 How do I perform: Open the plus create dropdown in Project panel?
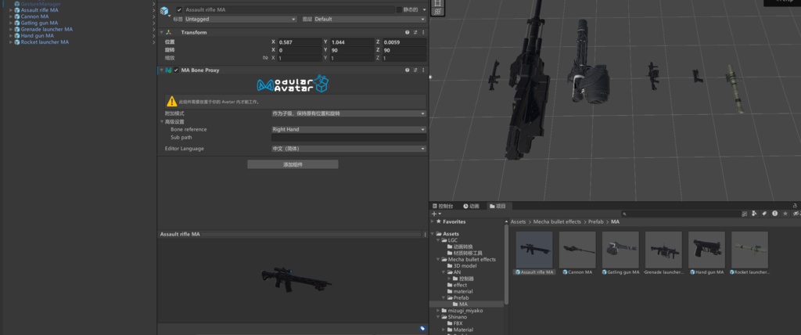point(436,214)
